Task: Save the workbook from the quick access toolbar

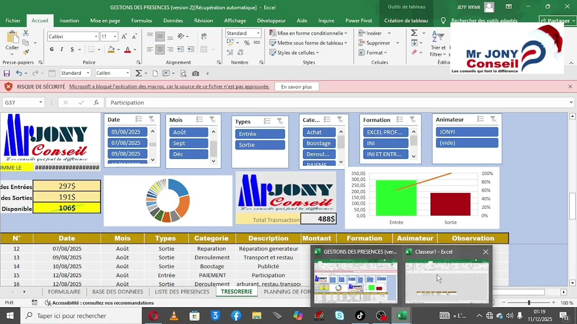Action: coord(7,73)
